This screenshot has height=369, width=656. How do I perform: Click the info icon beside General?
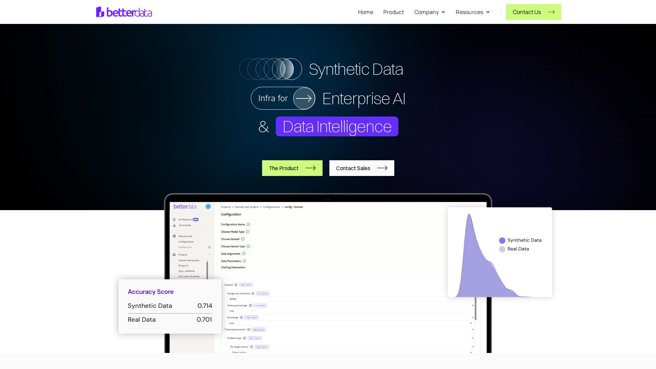[x=236, y=285]
